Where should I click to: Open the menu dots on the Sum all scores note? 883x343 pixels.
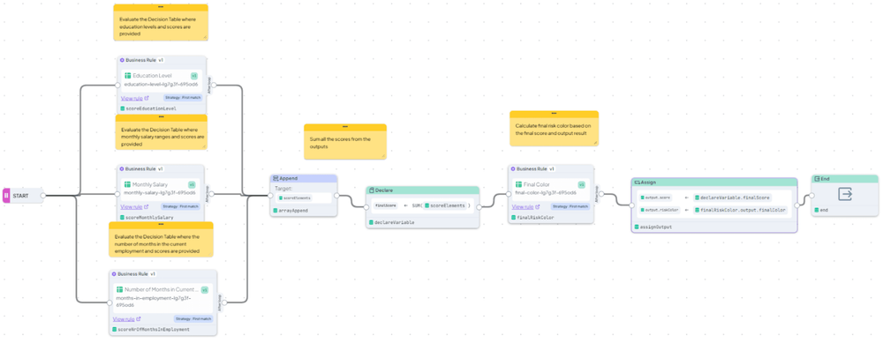344,126
